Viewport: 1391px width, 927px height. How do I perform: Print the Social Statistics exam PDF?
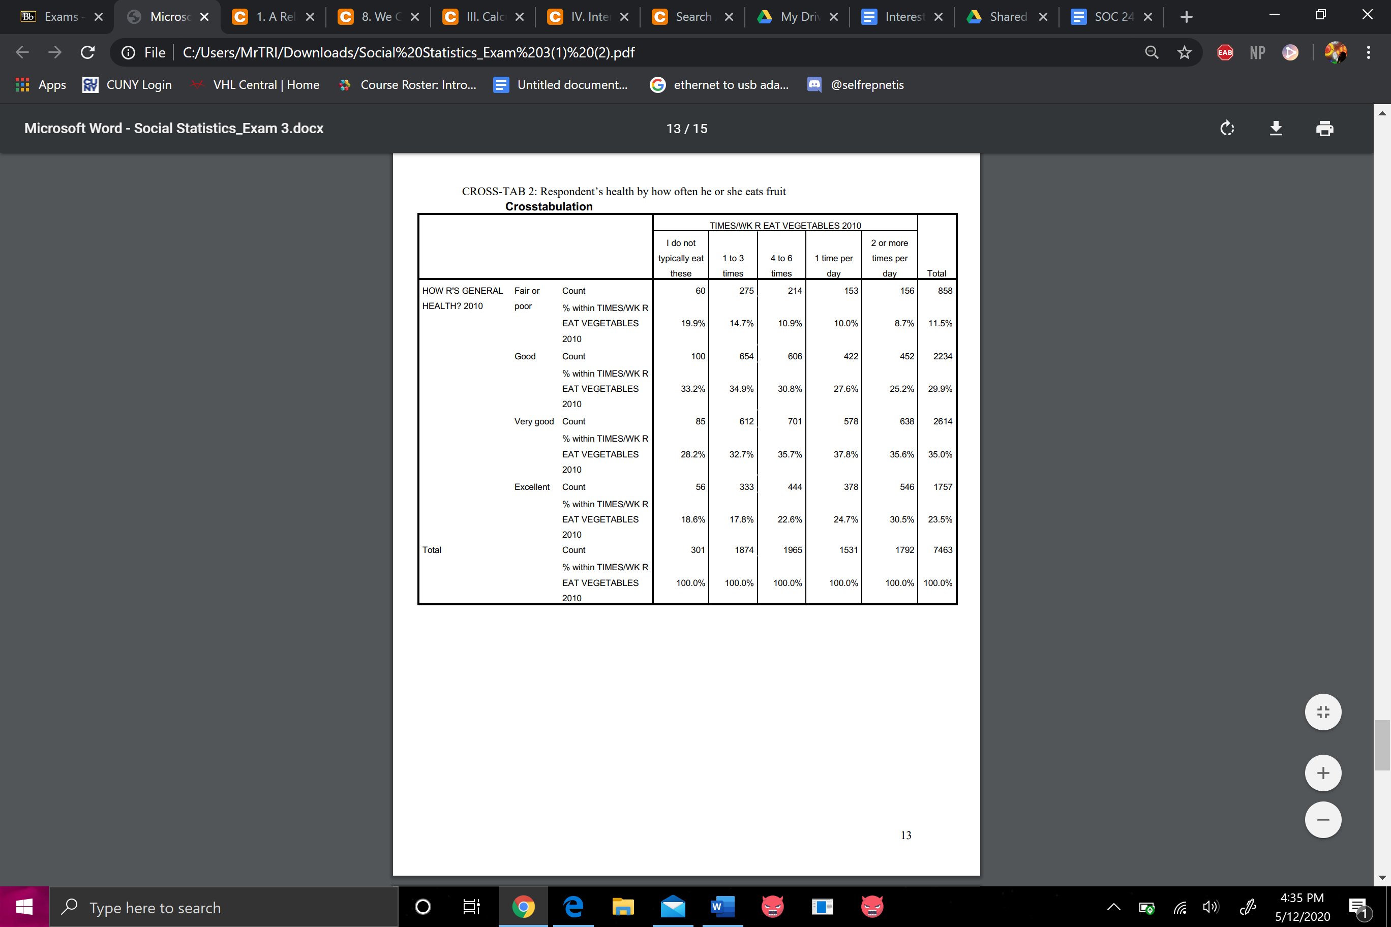tap(1325, 128)
